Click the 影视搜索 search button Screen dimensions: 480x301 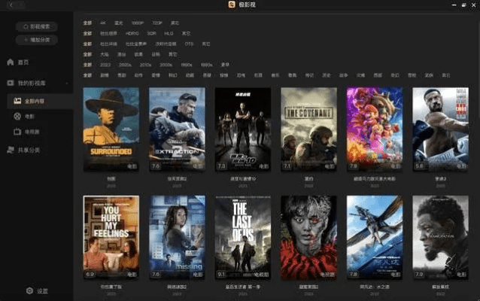pos(36,26)
